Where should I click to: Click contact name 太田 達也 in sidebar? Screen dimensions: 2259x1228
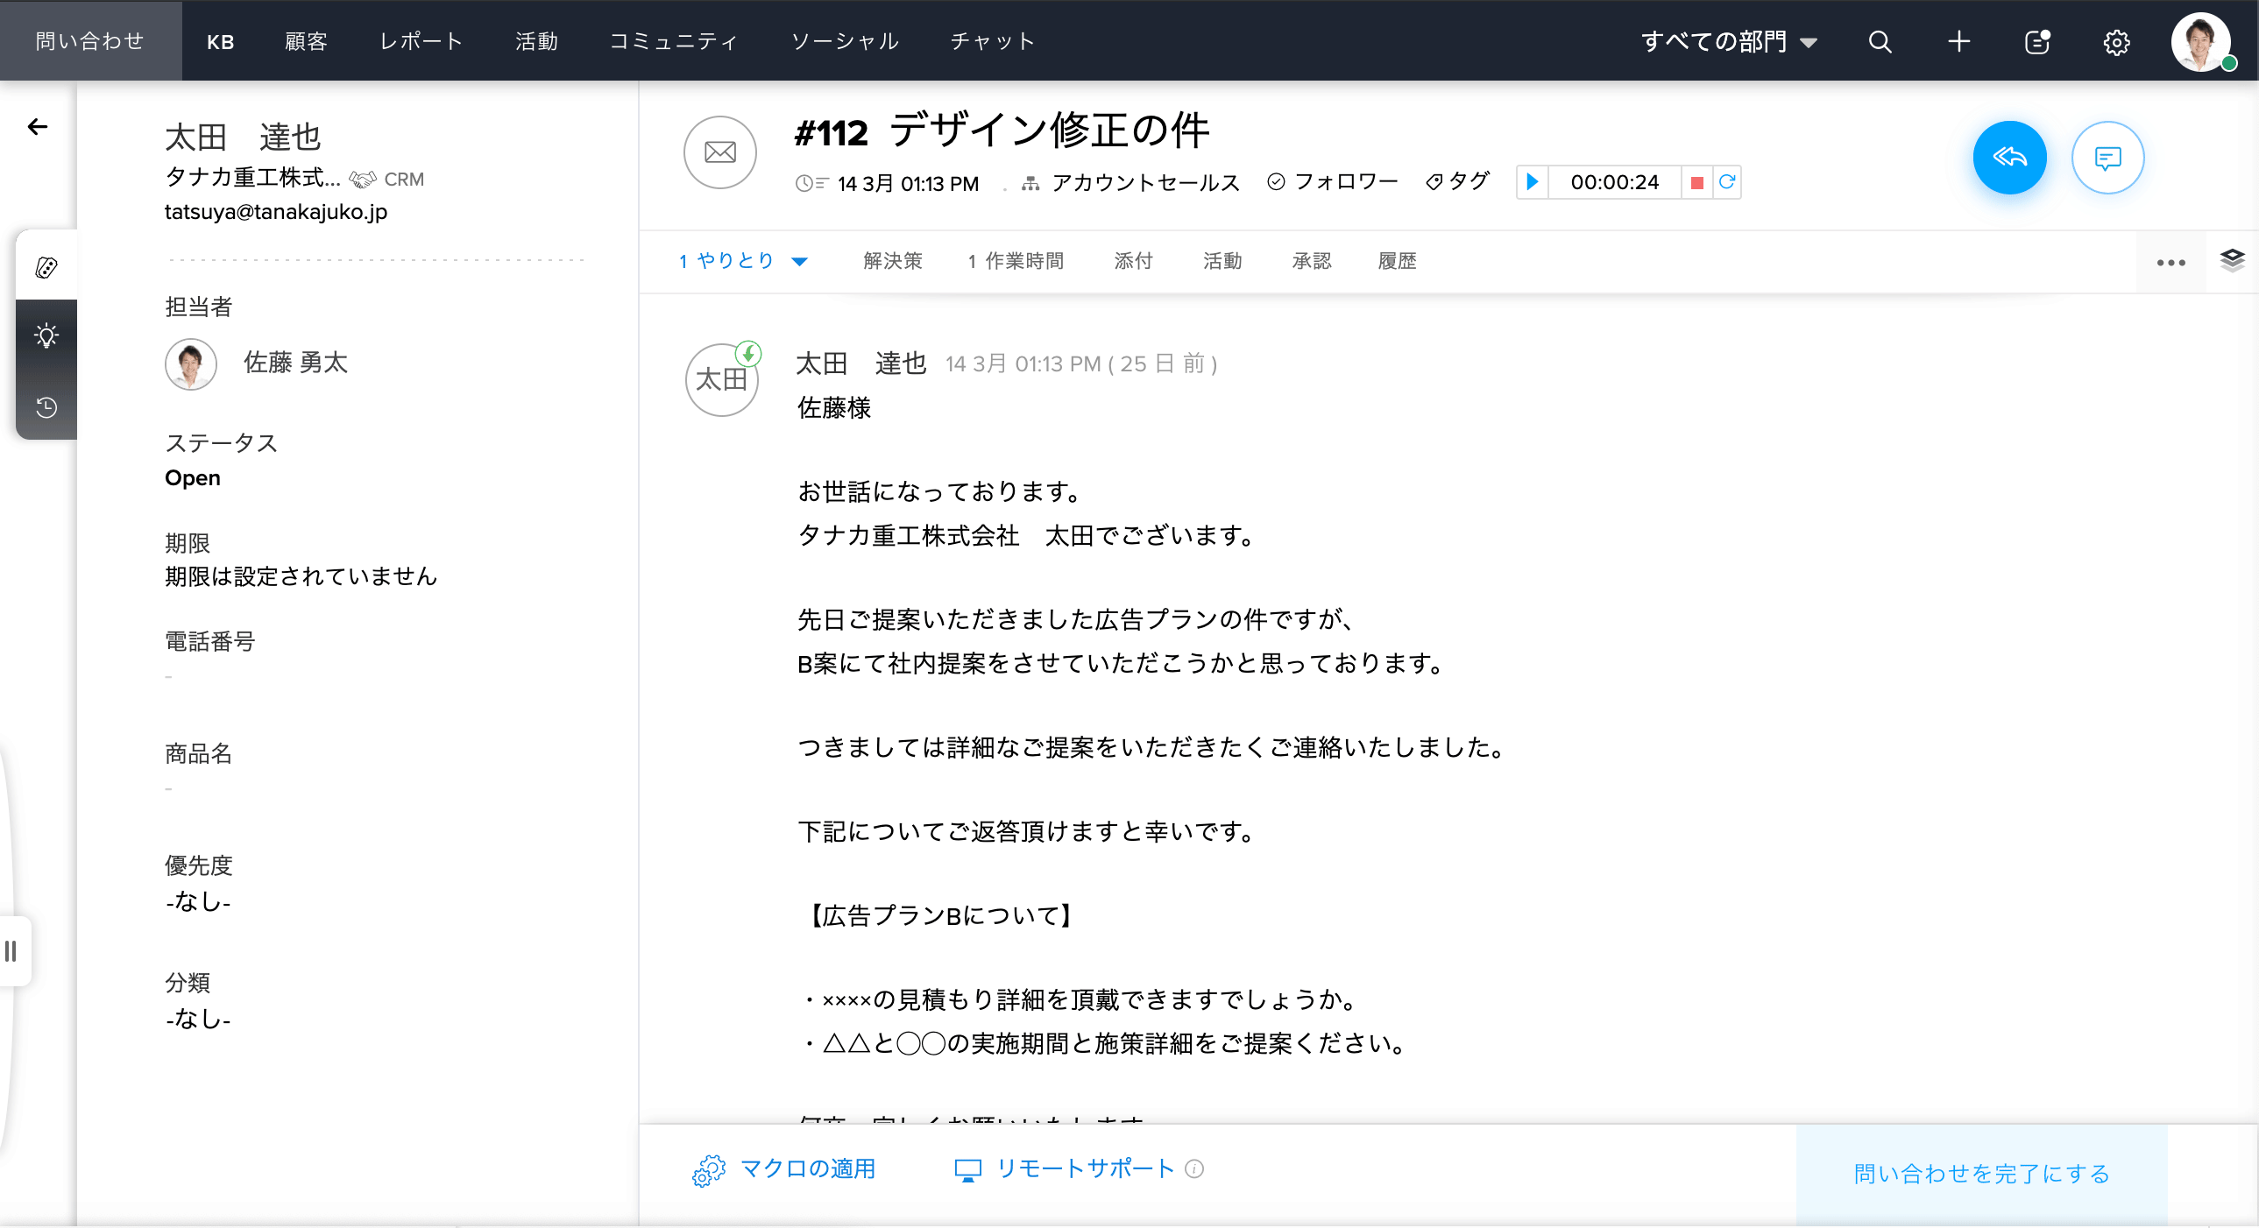[243, 137]
